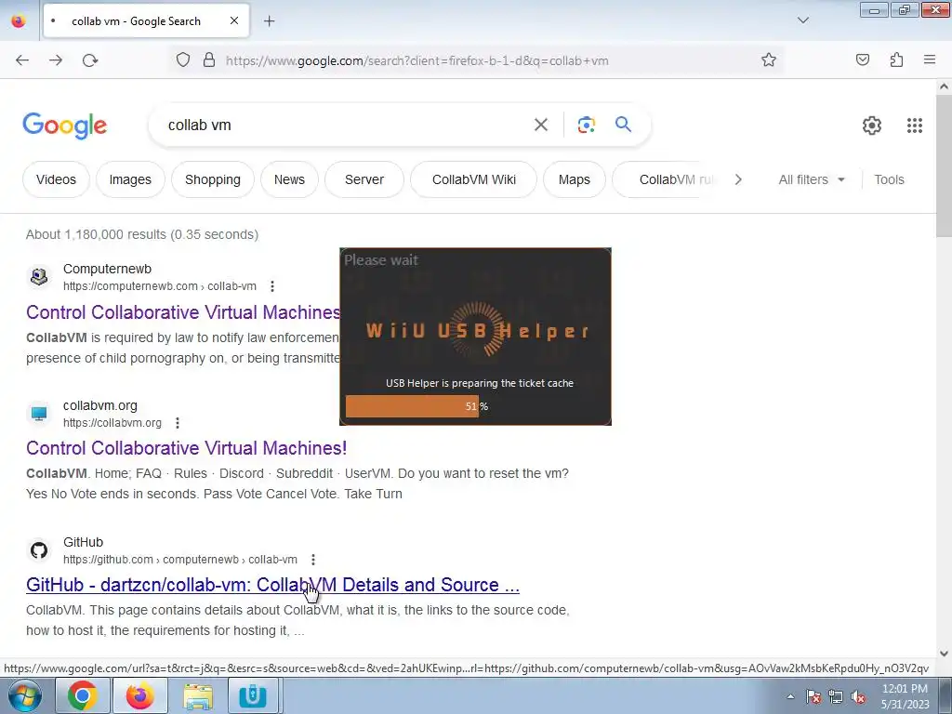Open collabvm.org result options three-dot menu
952x714 pixels.
[x=178, y=423]
